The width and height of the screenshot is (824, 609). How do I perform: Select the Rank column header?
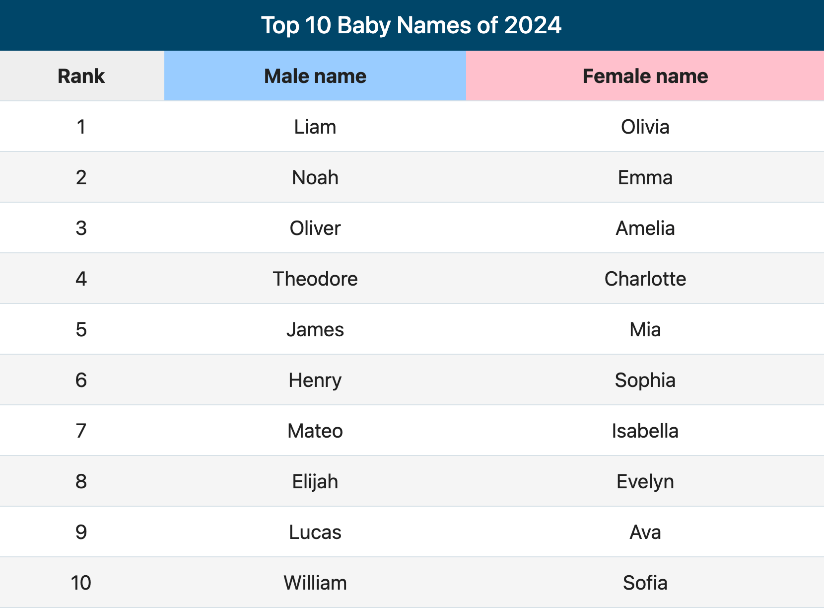[x=81, y=76]
